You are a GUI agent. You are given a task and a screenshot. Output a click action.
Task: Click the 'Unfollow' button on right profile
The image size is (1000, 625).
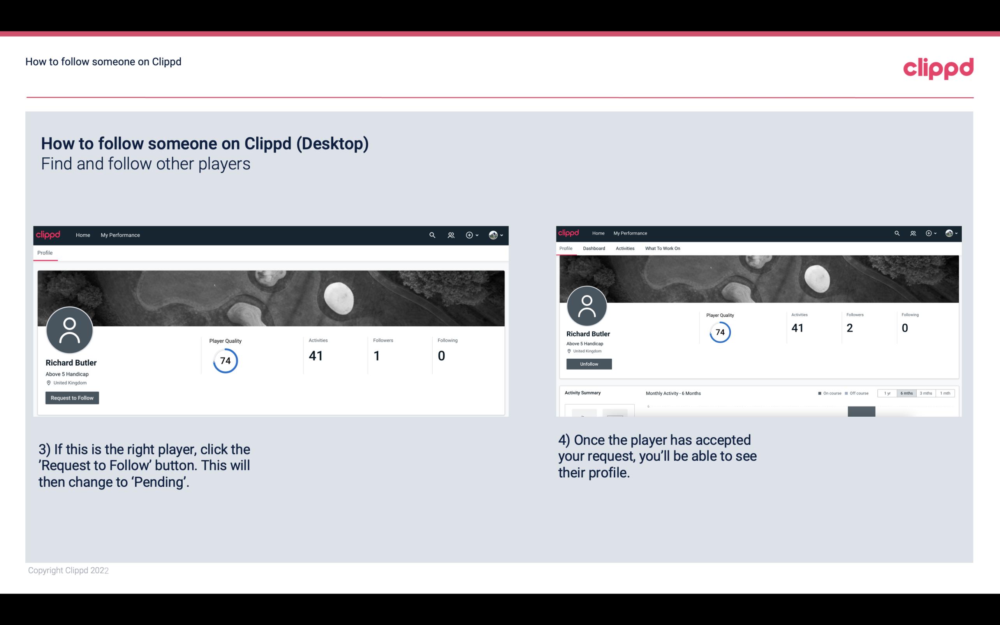tap(589, 364)
